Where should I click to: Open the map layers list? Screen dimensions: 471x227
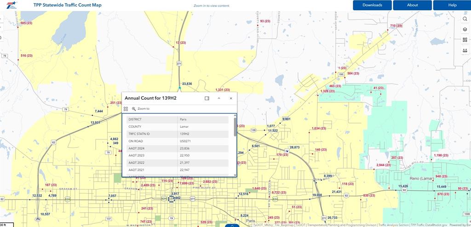(x=465, y=29)
